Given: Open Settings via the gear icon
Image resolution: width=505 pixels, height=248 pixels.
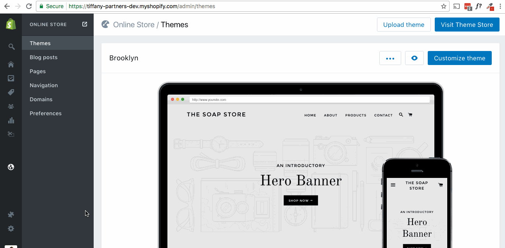Looking at the screenshot, I should [11, 229].
